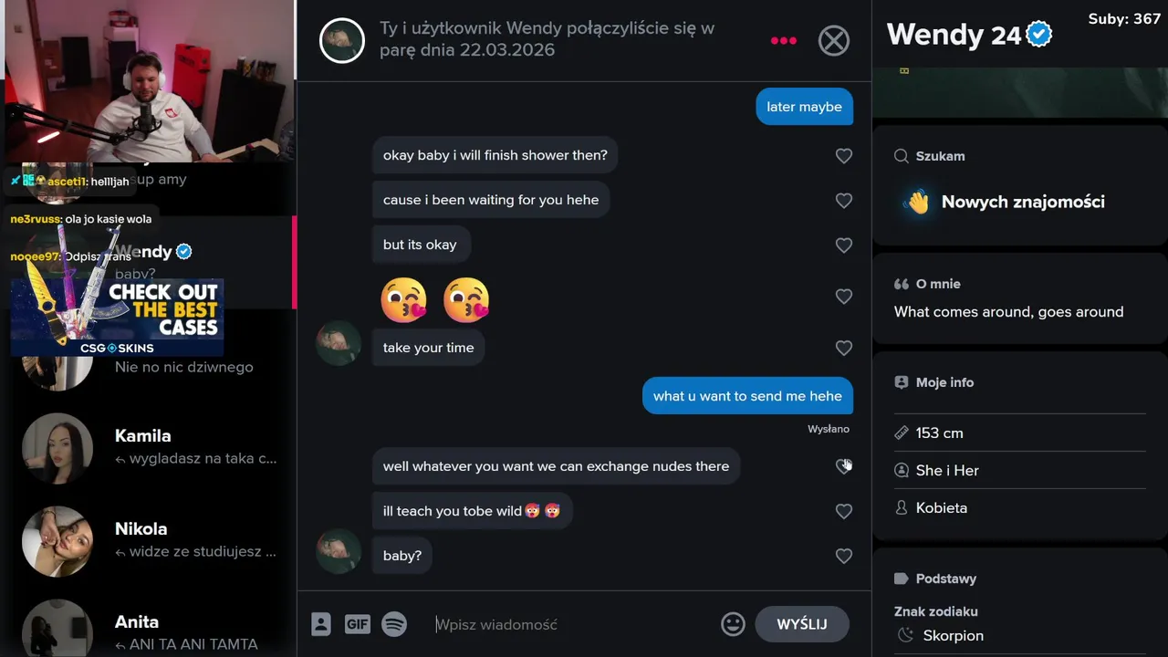The width and height of the screenshot is (1168, 657).
Task: Open Wendy's avatar in chat header
Action: click(x=342, y=40)
